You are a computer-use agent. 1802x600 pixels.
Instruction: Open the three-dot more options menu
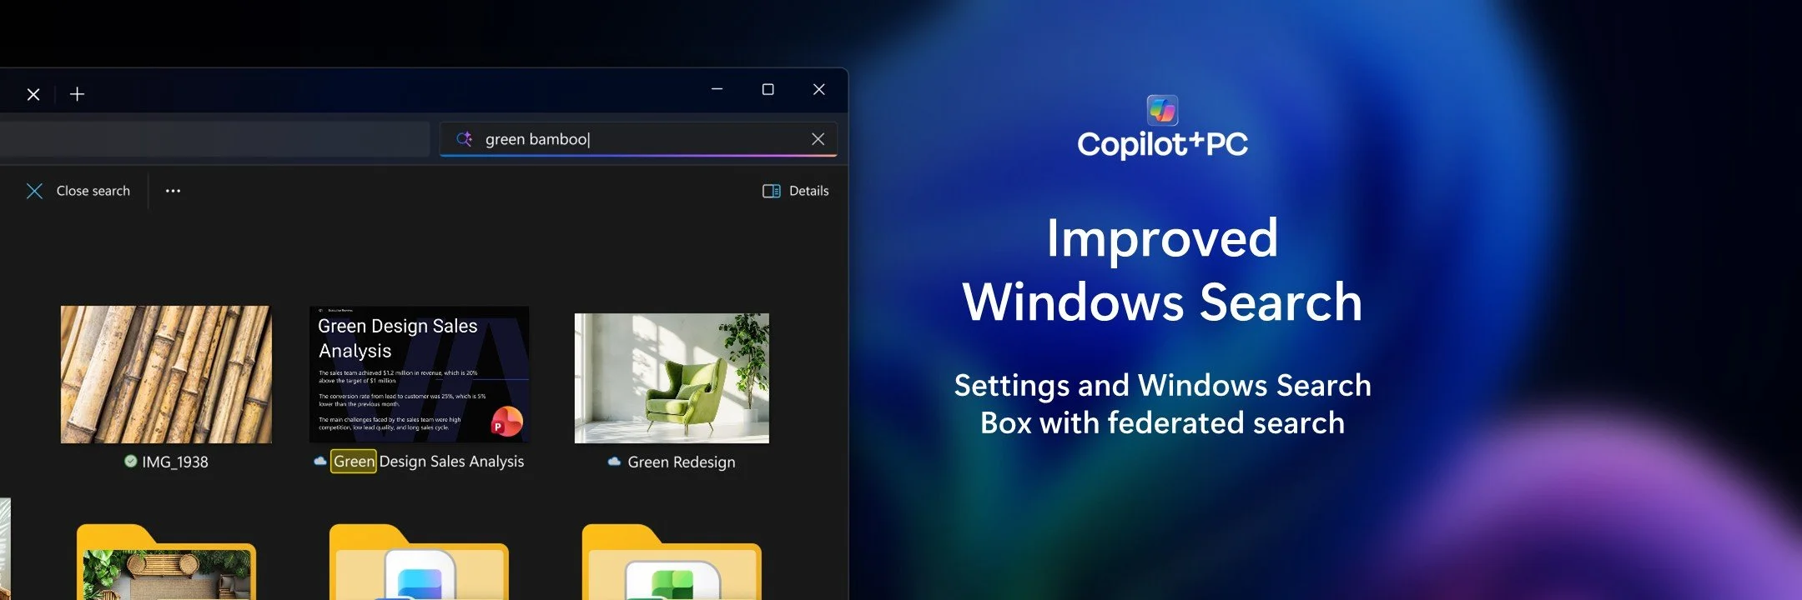pos(173,191)
